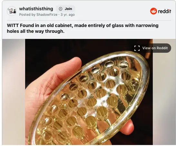
Task: Click the 3 yr. ago timestamp
Action: [68, 14]
